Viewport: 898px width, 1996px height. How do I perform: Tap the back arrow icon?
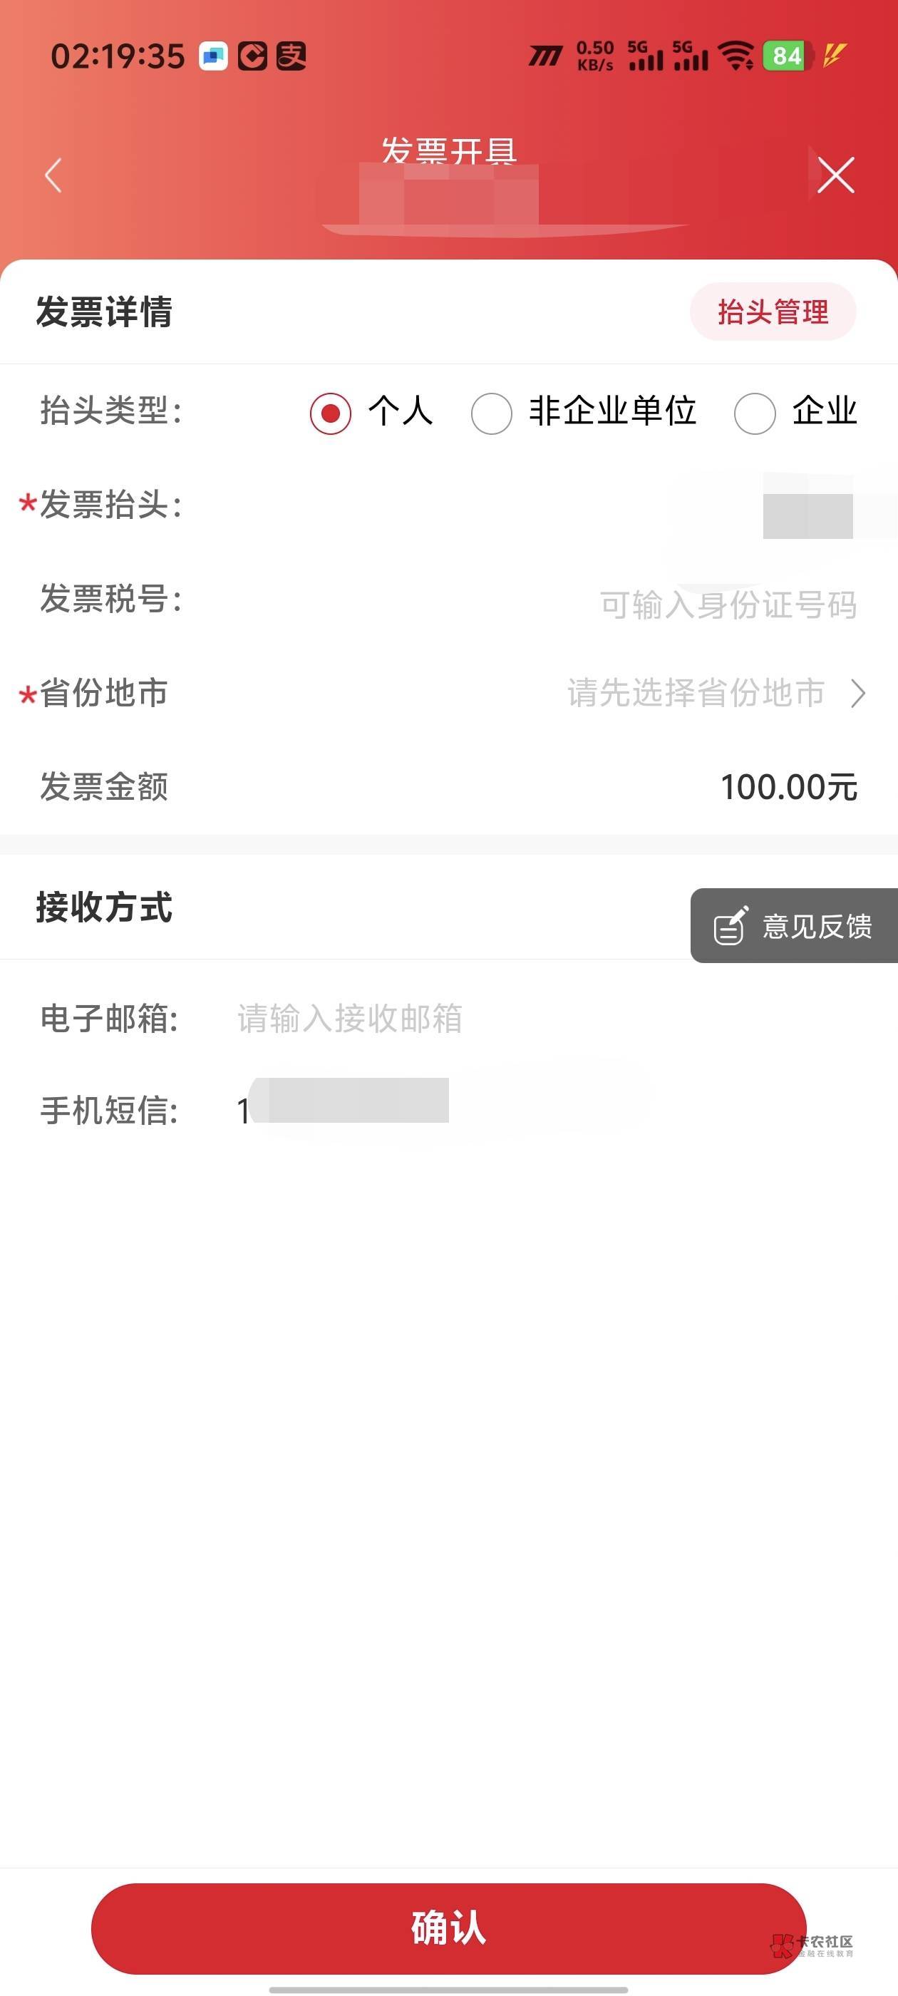pyautogui.click(x=53, y=175)
